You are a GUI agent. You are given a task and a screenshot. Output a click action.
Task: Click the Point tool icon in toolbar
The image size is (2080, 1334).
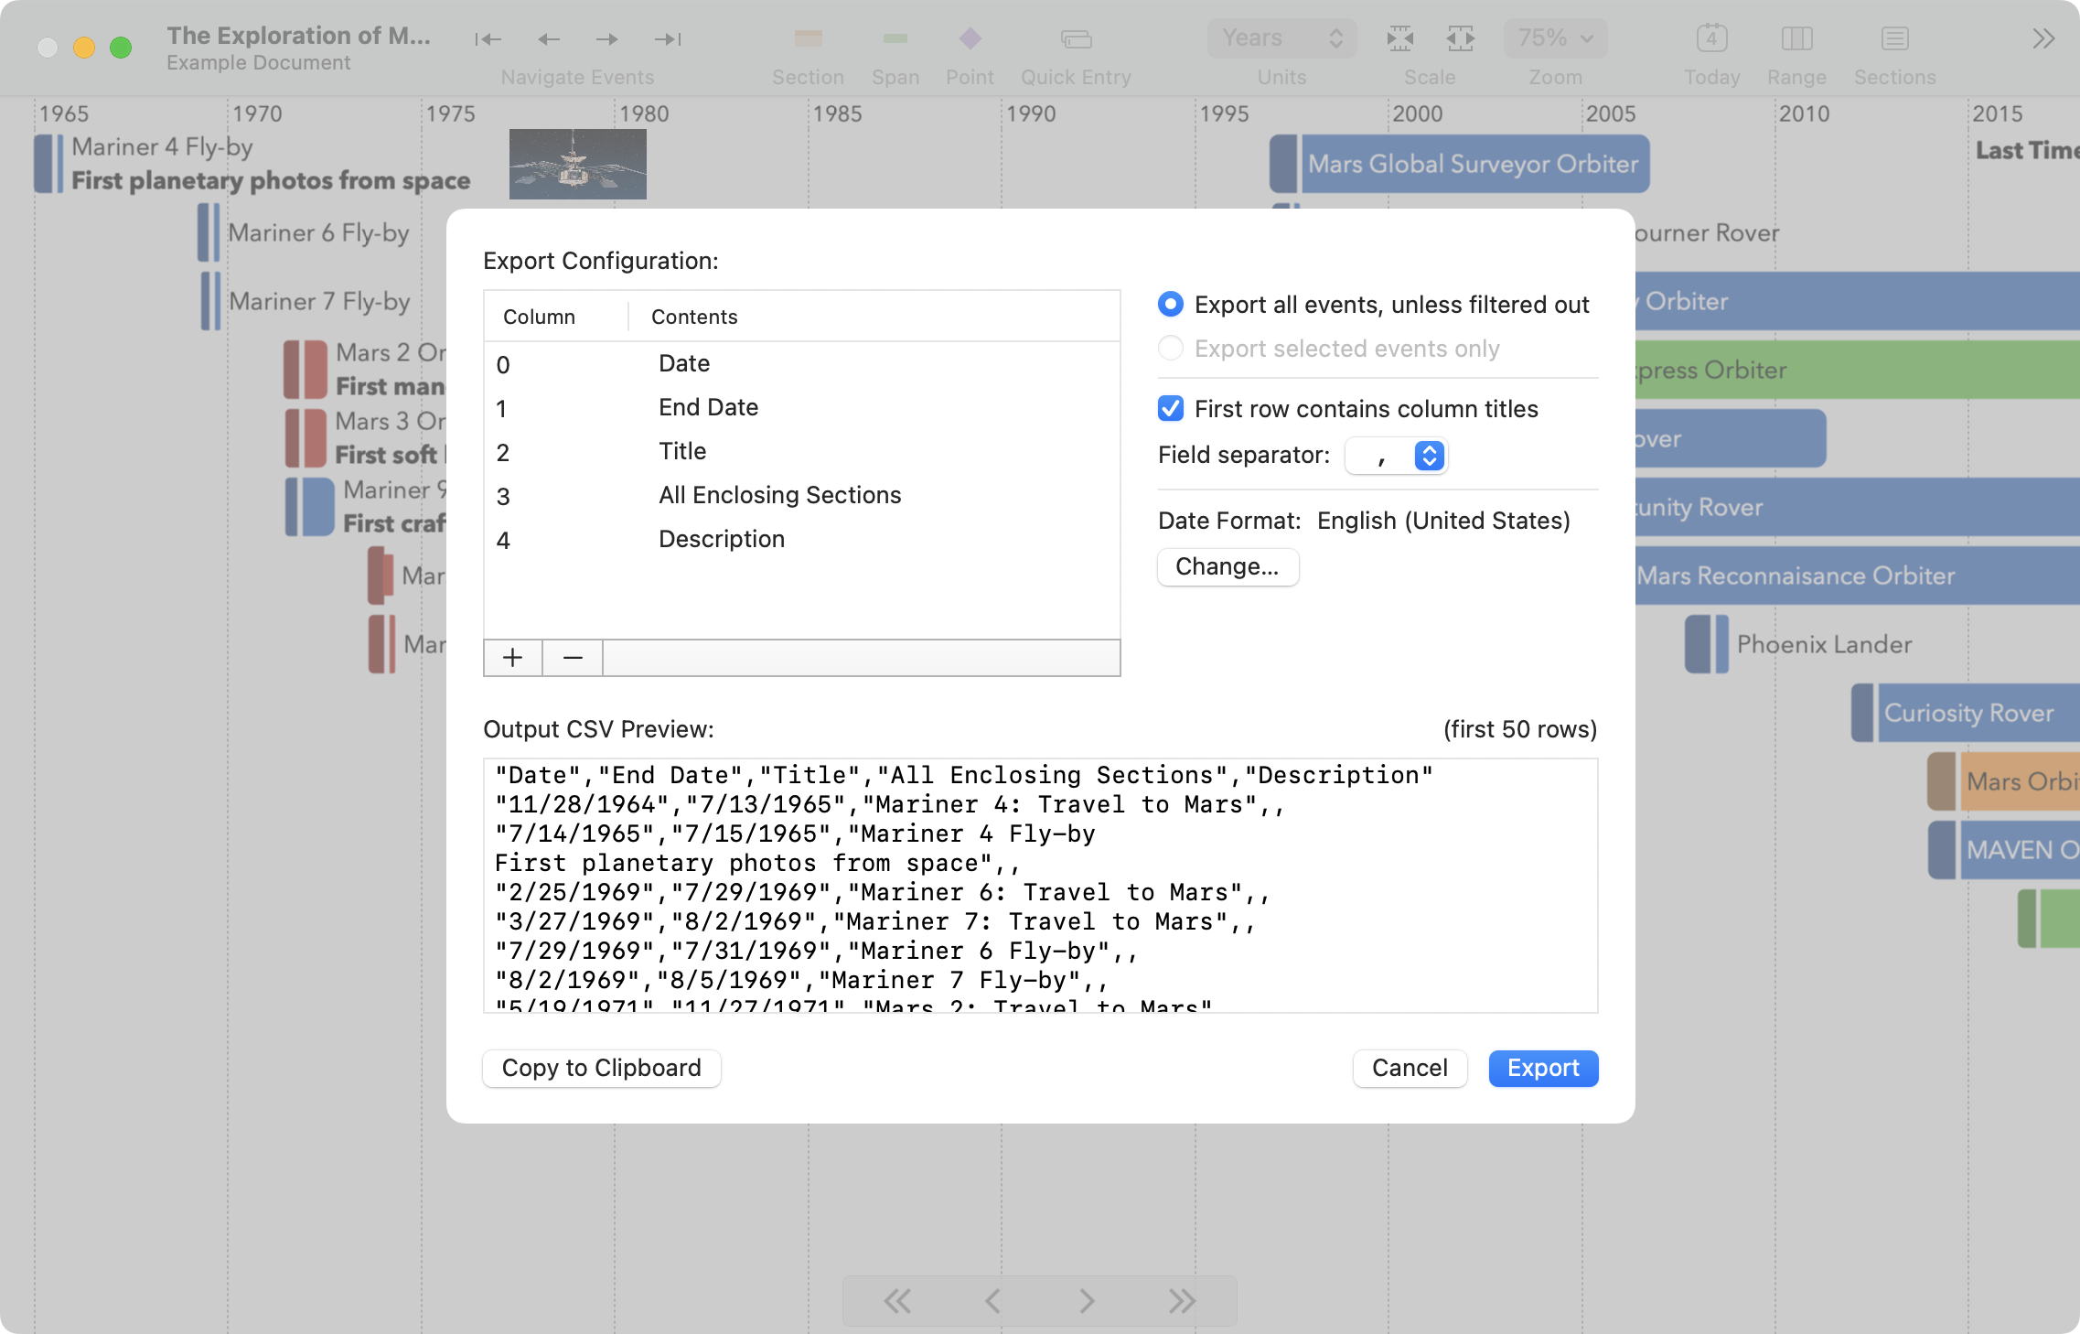click(970, 37)
